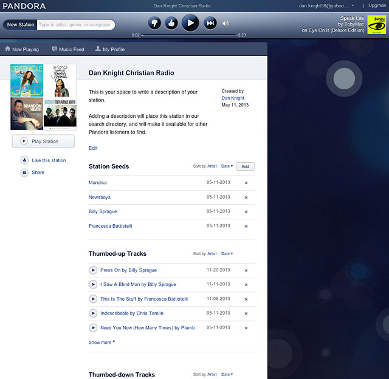Click the Tenth Avenue North album cover
This screenshot has width=389, height=379.
click(60, 114)
